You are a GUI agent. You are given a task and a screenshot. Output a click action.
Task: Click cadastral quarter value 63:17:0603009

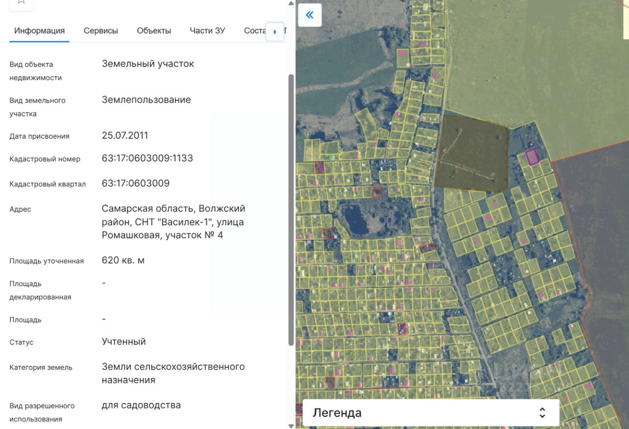coord(136,183)
